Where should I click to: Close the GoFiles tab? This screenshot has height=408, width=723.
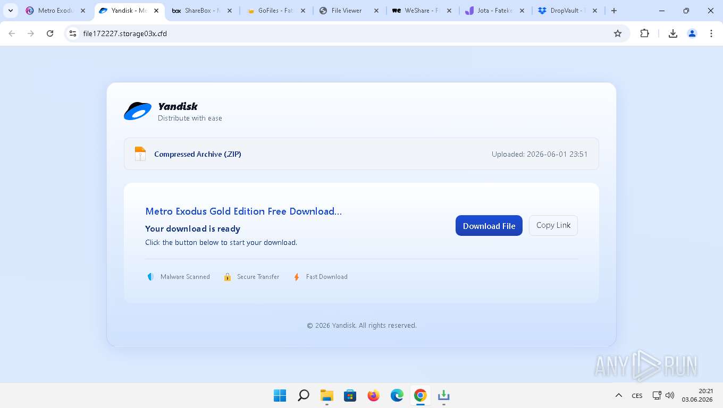(302, 11)
